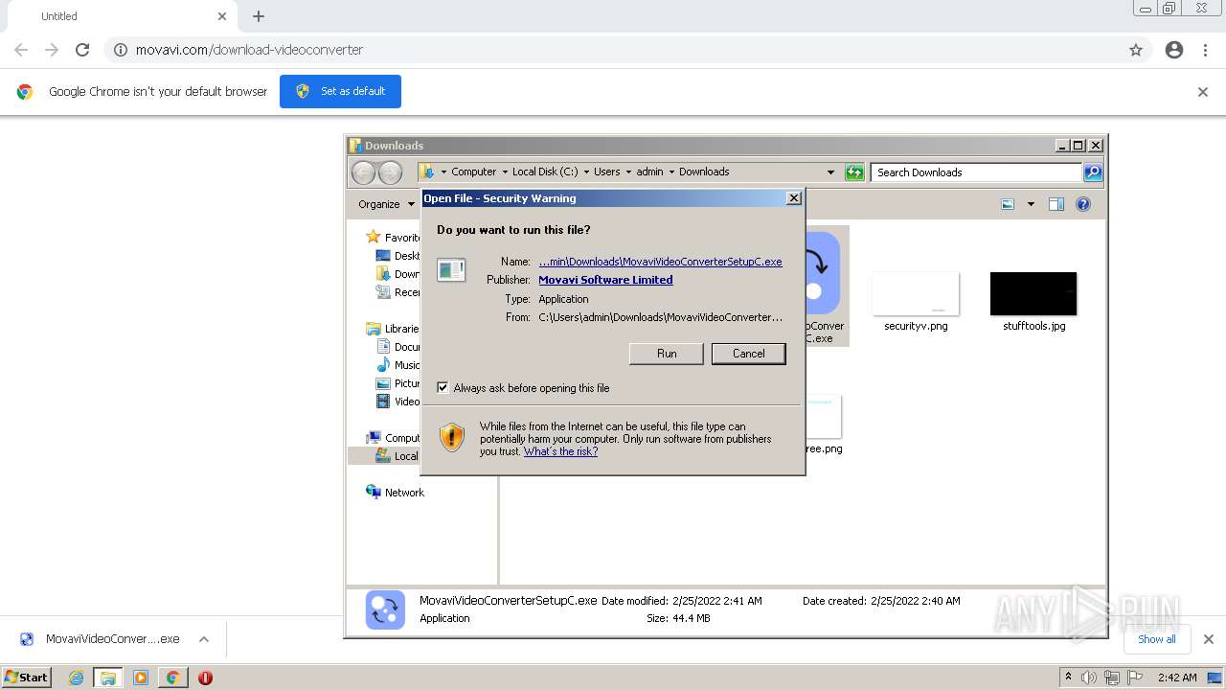
Task: Bookmark this page with the star icon
Action: click(1136, 50)
